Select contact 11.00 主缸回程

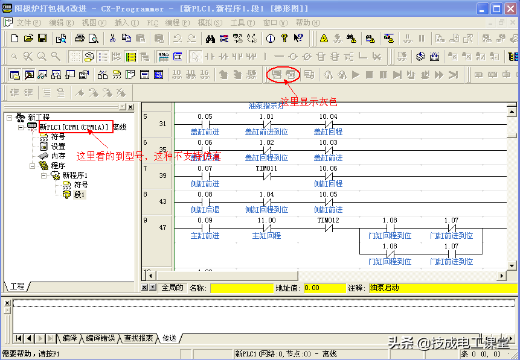pos(266,228)
